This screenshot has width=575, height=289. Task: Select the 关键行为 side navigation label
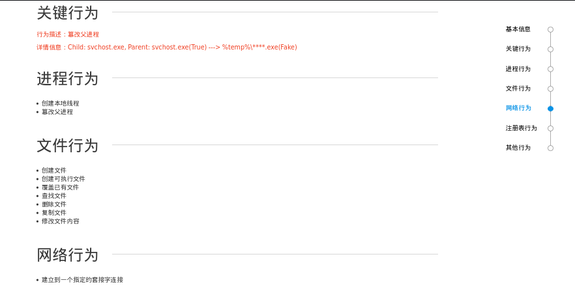518,49
